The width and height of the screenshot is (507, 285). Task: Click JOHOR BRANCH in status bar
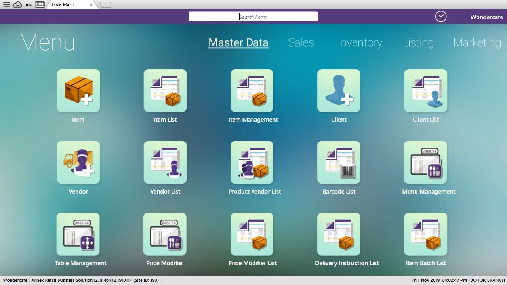pos(488,280)
